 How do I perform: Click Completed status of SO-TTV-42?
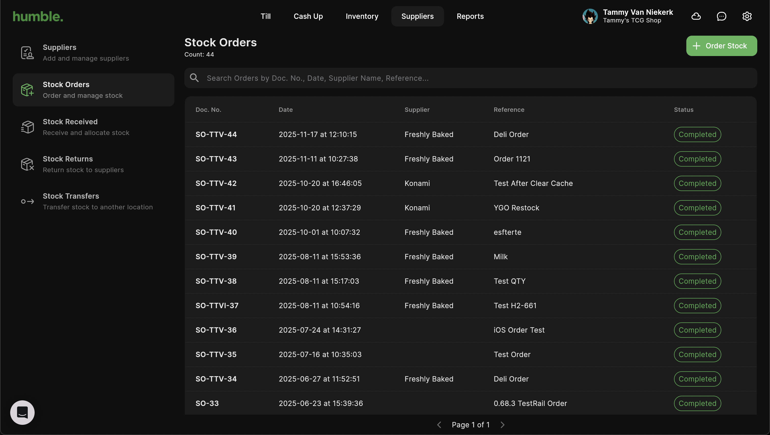[x=697, y=183]
